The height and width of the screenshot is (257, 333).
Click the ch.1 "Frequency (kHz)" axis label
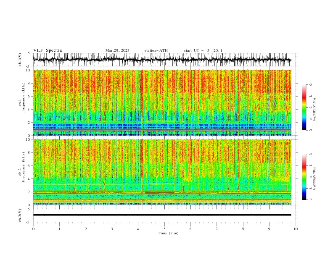click(24, 97)
